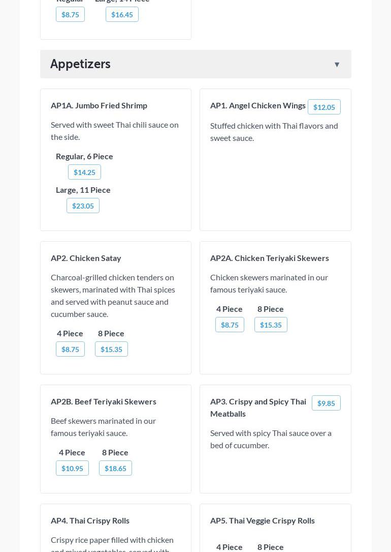Open AP2B. Beef Teriyaki Skewers title

(104, 401)
